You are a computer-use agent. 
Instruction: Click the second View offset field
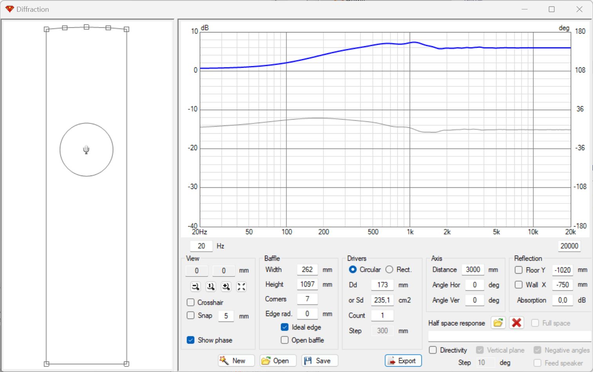pyautogui.click(x=224, y=270)
